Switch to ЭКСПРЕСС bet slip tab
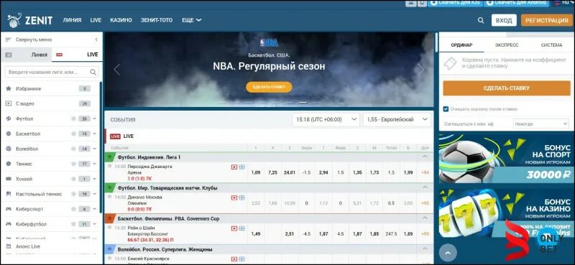 click(x=507, y=45)
